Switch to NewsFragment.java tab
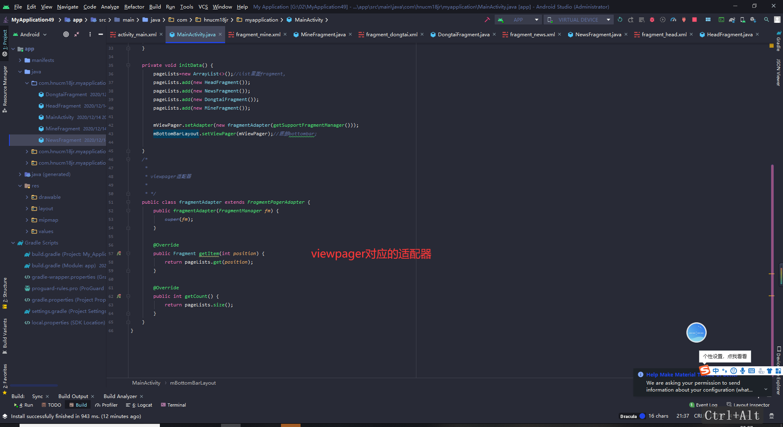This screenshot has height=427, width=783. pos(598,34)
